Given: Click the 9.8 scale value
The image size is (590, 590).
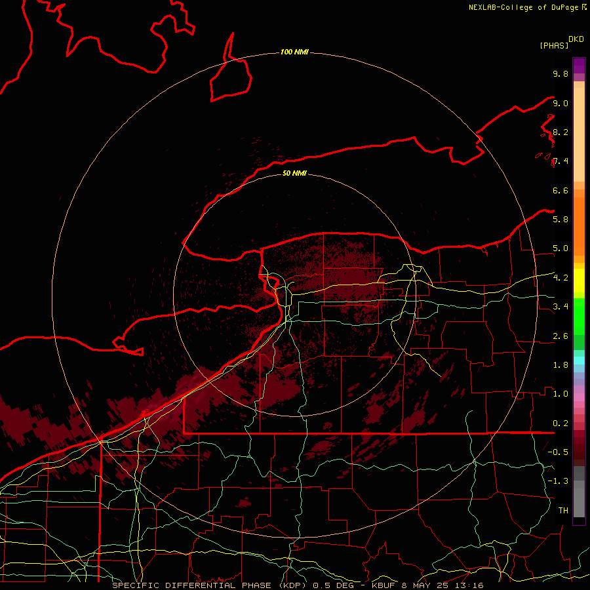Looking at the screenshot, I should tap(560, 73).
